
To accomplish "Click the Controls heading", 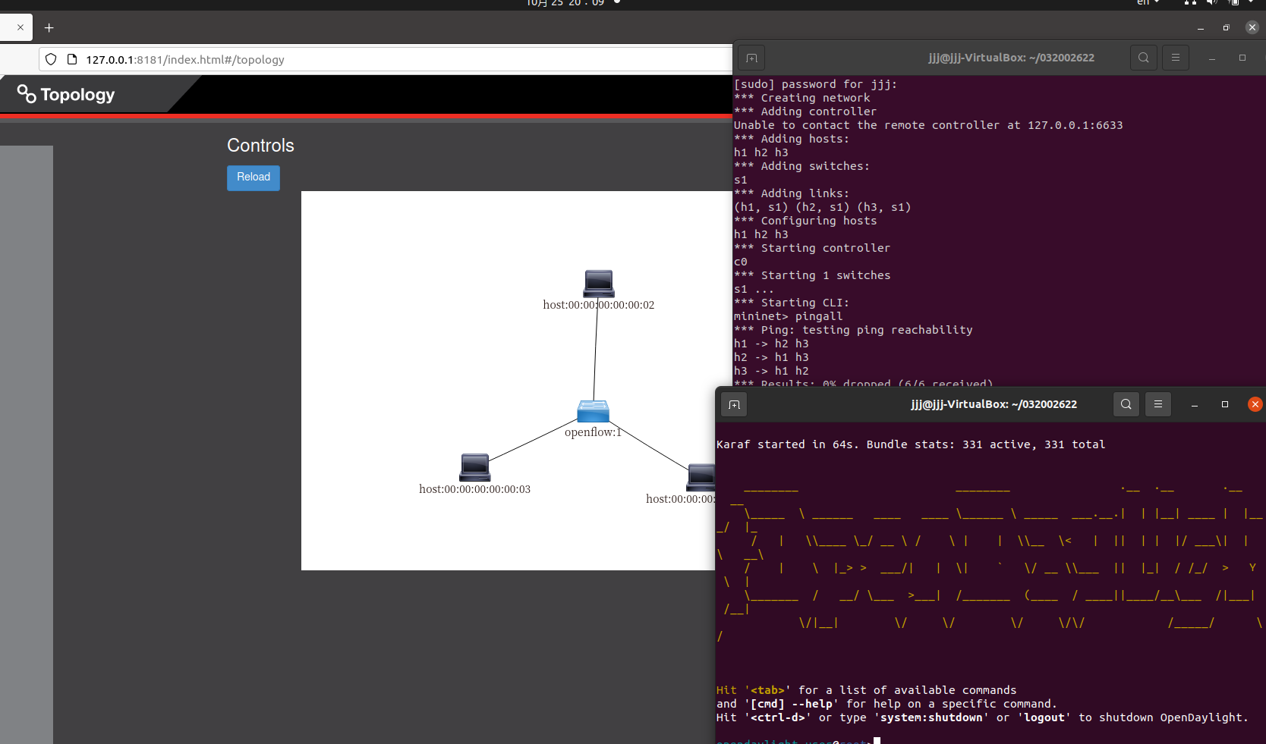I will click(260, 146).
